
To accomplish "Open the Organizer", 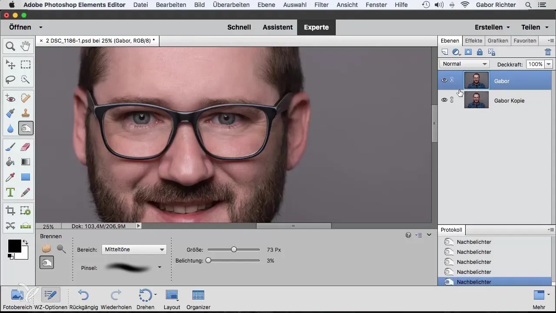I will (198, 299).
